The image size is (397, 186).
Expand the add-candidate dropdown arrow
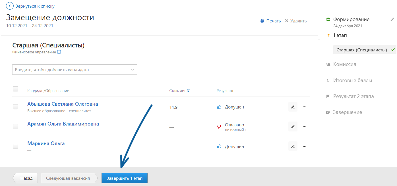[132, 70]
